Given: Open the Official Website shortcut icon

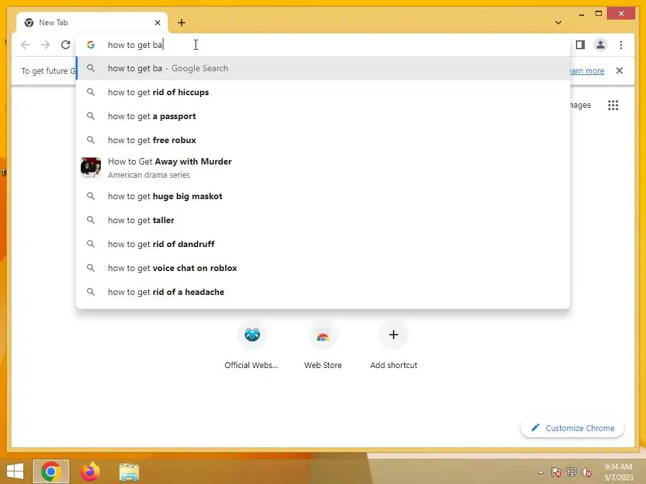Looking at the screenshot, I should [x=252, y=335].
